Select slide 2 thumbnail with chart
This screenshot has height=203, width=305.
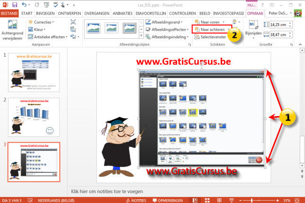coord(34,117)
